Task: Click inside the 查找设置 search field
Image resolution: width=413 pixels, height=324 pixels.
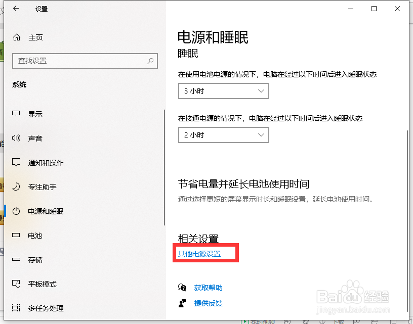Action: [x=81, y=61]
